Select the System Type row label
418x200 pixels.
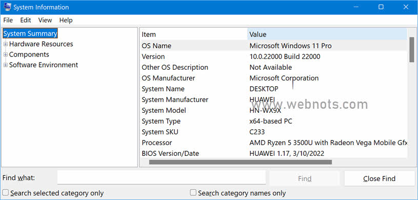click(x=161, y=121)
